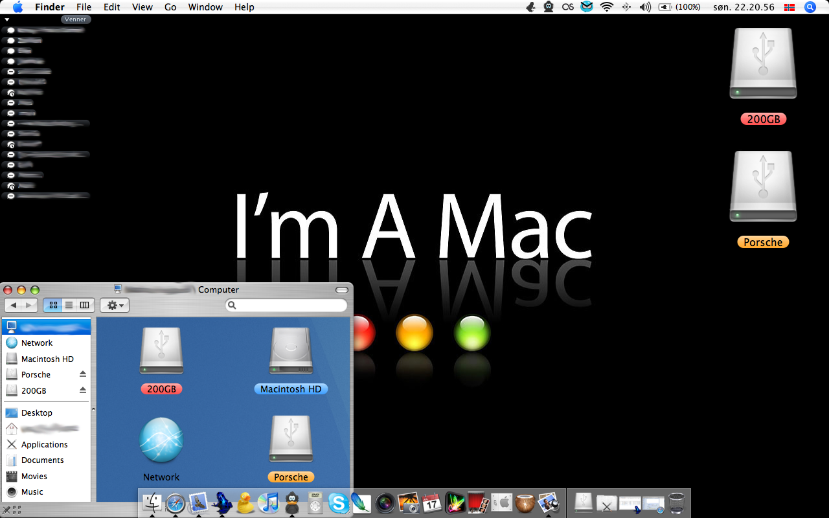
Task: Collapse the Venner buddy list triangle
Action: [6, 19]
